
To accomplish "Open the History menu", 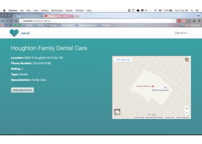I will [45, 10].
